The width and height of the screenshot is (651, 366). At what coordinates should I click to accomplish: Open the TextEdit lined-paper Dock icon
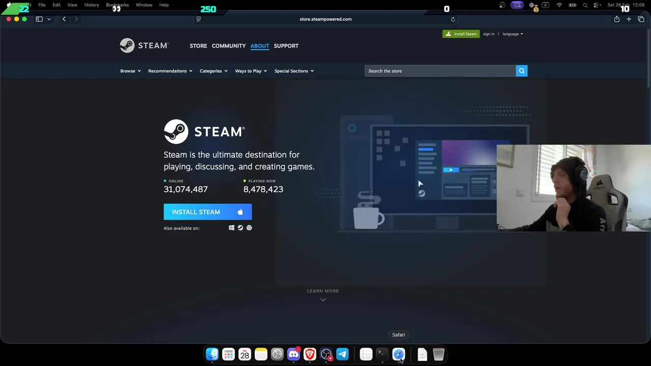click(x=366, y=354)
